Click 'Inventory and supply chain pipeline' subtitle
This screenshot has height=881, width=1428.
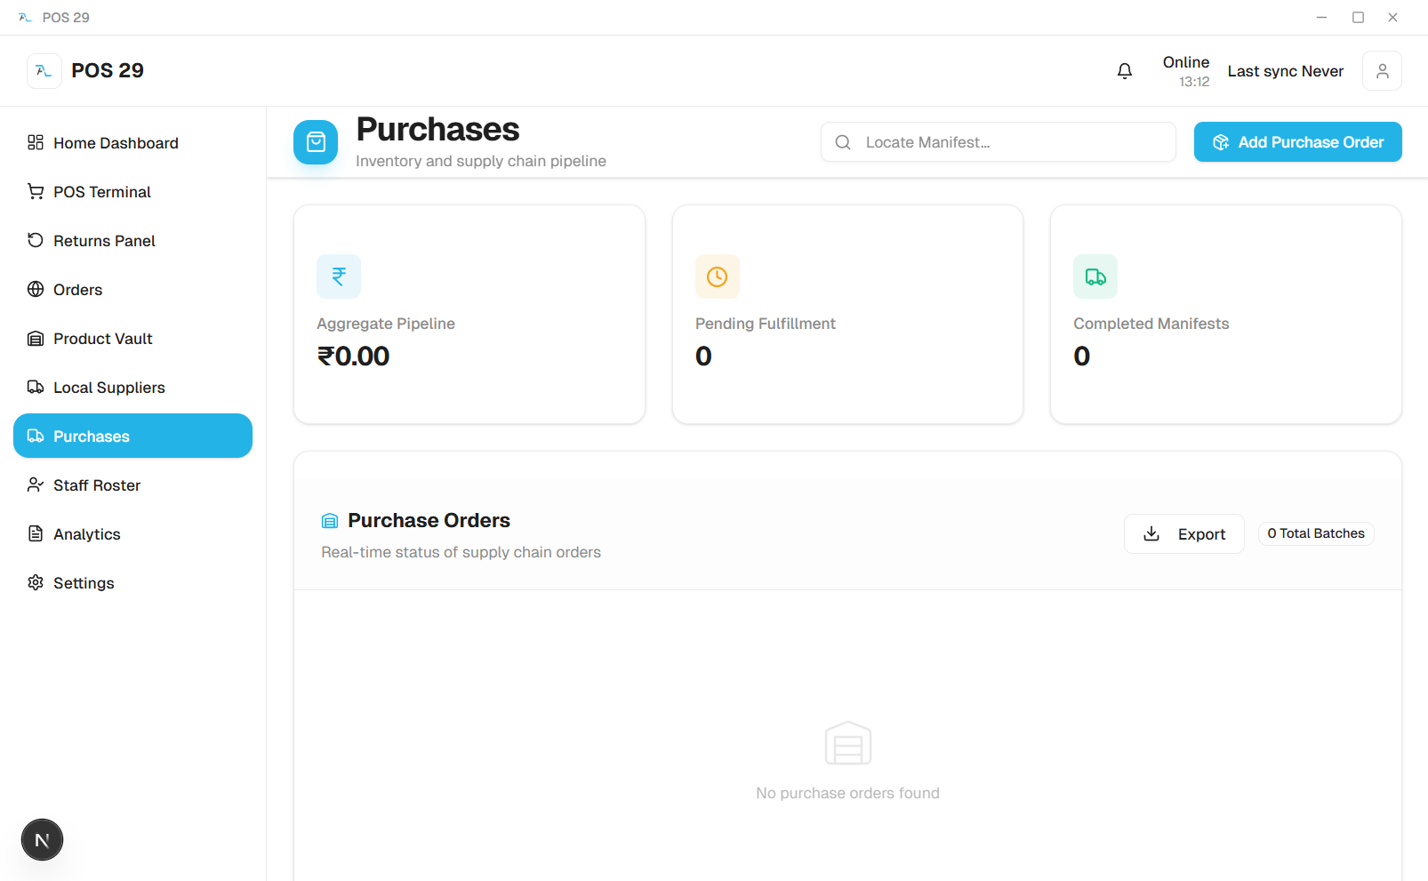[x=481, y=161]
